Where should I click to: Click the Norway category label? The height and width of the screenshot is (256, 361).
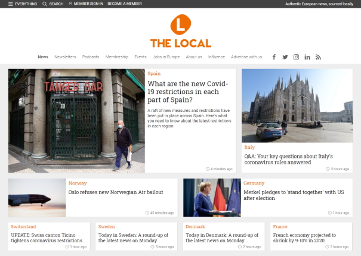click(78, 183)
